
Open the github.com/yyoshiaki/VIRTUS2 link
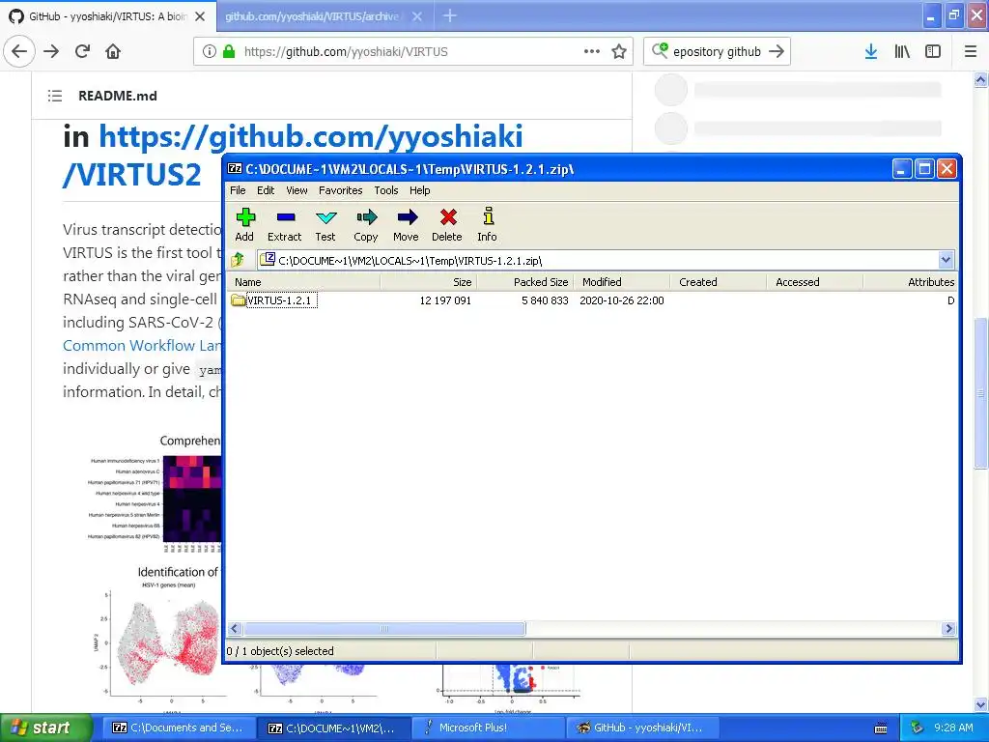pyautogui.click(x=293, y=156)
